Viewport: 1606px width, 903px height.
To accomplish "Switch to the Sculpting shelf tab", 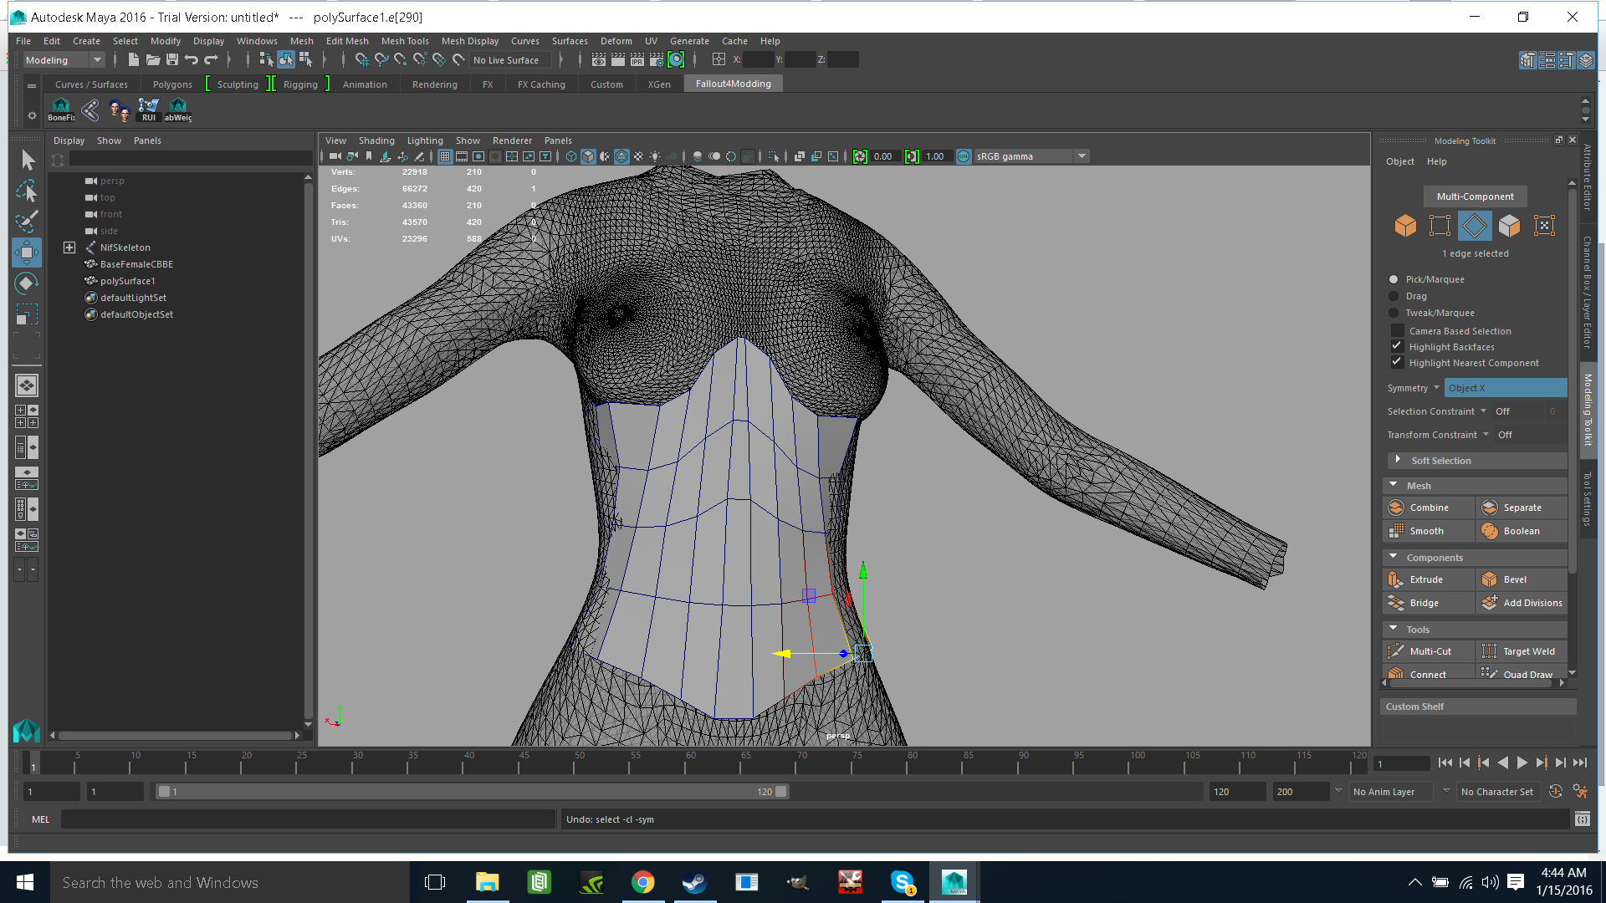I will pos(236,84).
